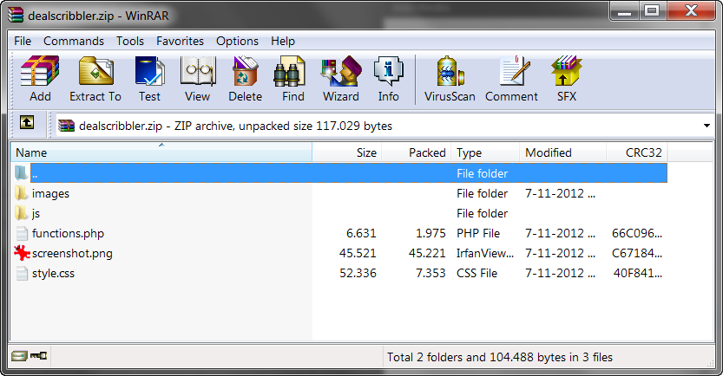The width and height of the screenshot is (723, 376).
Task: Maximize the WinRAR window
Action: [652, 11]
